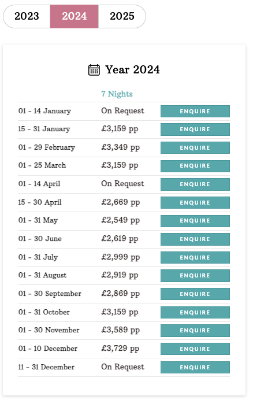Click the 7 Nights column heading
Image resolution: width=253 pixels, height=400 pixels.
point(117,94)
